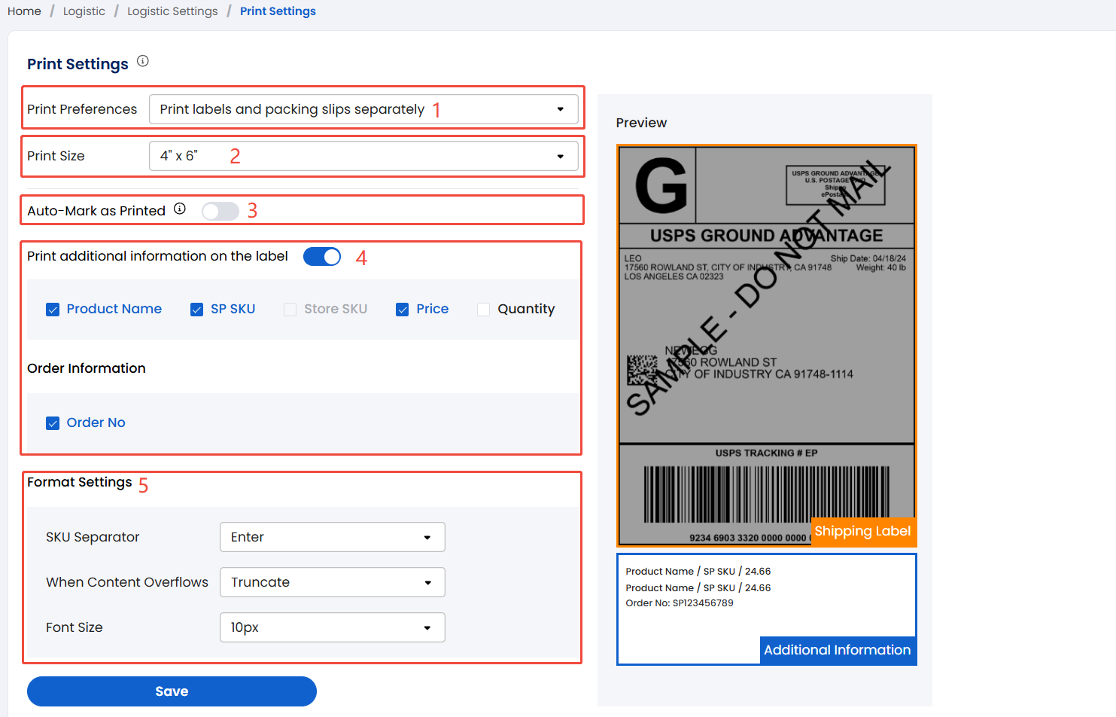Uncheck the SP SKU checkbox
This screenshot has height=717, width=1116.
[x=197, y=310]
